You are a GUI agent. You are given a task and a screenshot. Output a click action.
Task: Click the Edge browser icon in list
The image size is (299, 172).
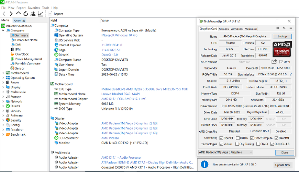coord(56,50)
